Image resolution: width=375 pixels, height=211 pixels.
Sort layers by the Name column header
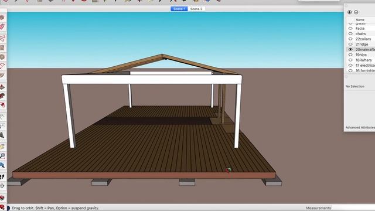tap(360, 20)
